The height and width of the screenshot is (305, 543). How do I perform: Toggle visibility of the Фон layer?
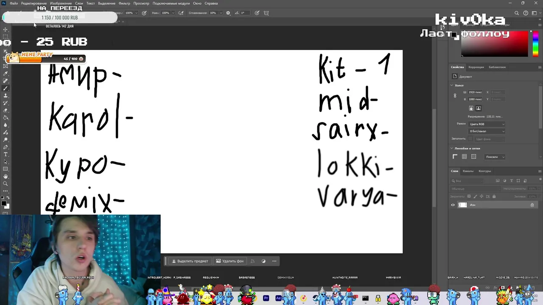[x=453, y=205]
